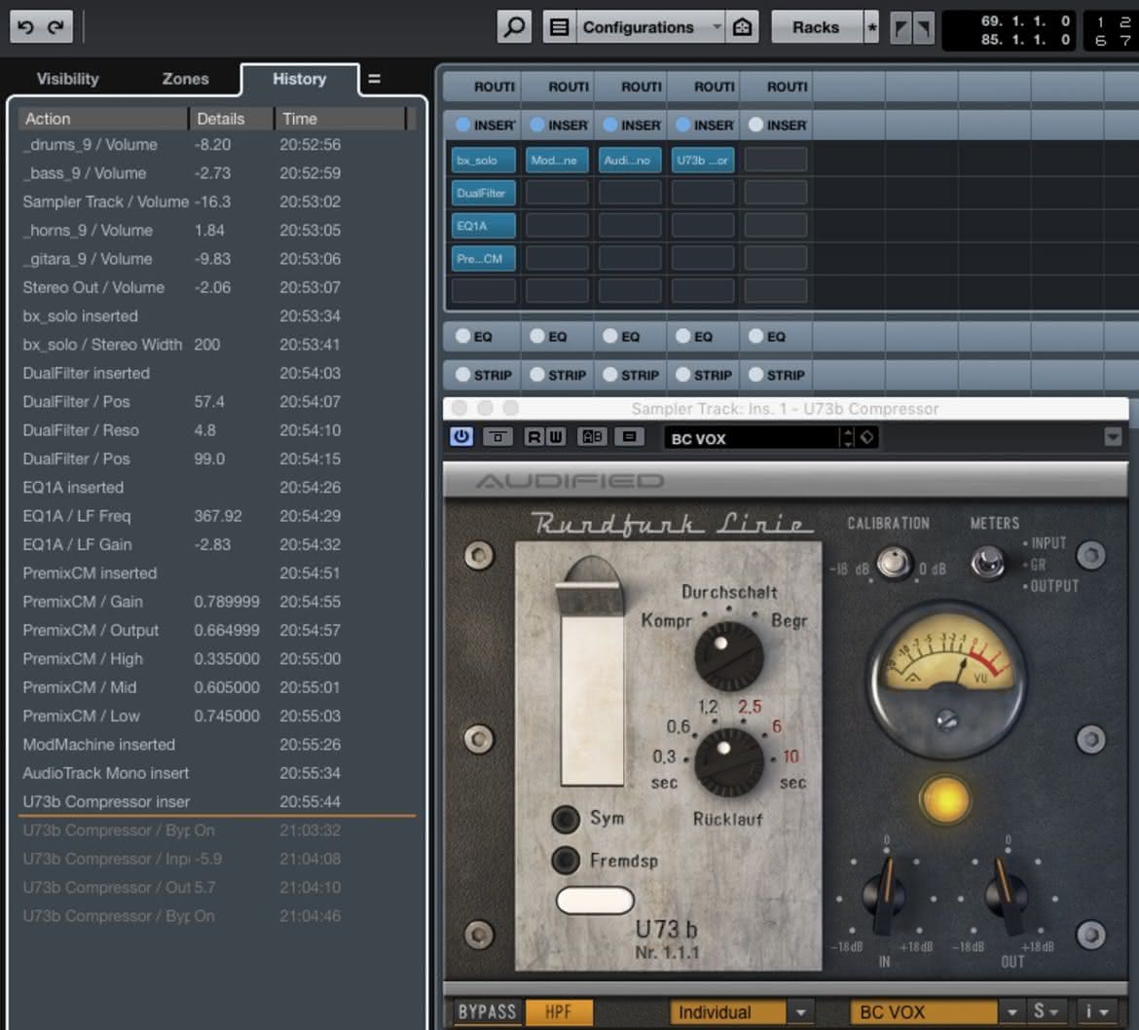Click the Durchschalt Kompr/Begr mode knob
This screenshot has width=1139, height=1030.
[x=728, y=655]
